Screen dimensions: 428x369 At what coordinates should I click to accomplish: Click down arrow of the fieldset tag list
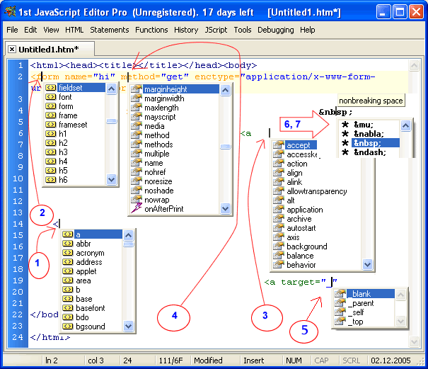(111, 180)
